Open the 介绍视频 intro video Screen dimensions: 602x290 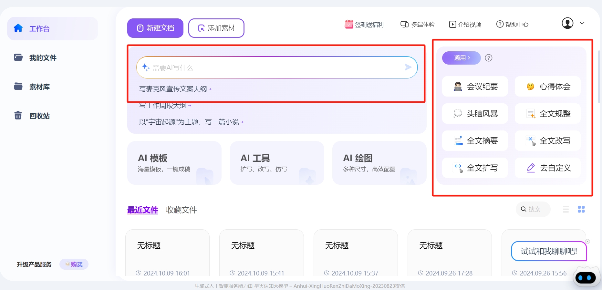(465, 25)
